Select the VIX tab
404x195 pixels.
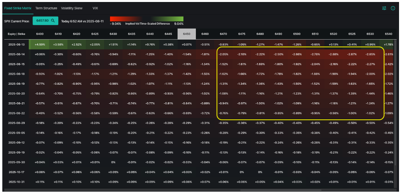[95, 8]
